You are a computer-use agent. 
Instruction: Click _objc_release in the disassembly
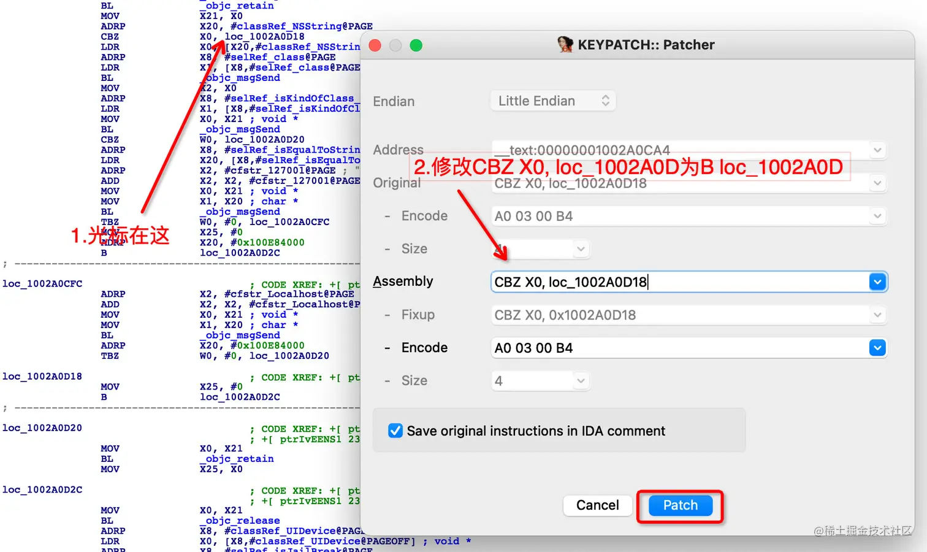coord(240,520)
